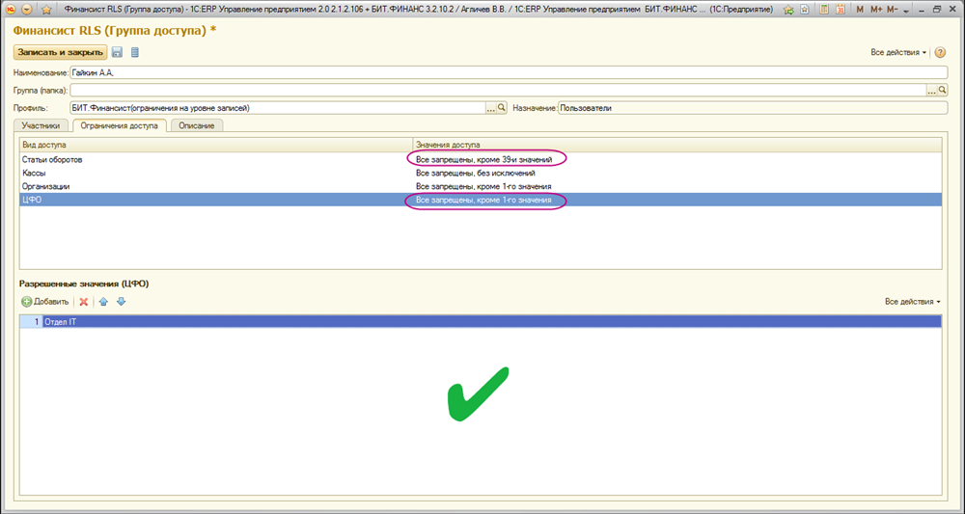Open the top 'Все действия' dropdown
The height and width of the screenshot is (514, 965).
897,52
